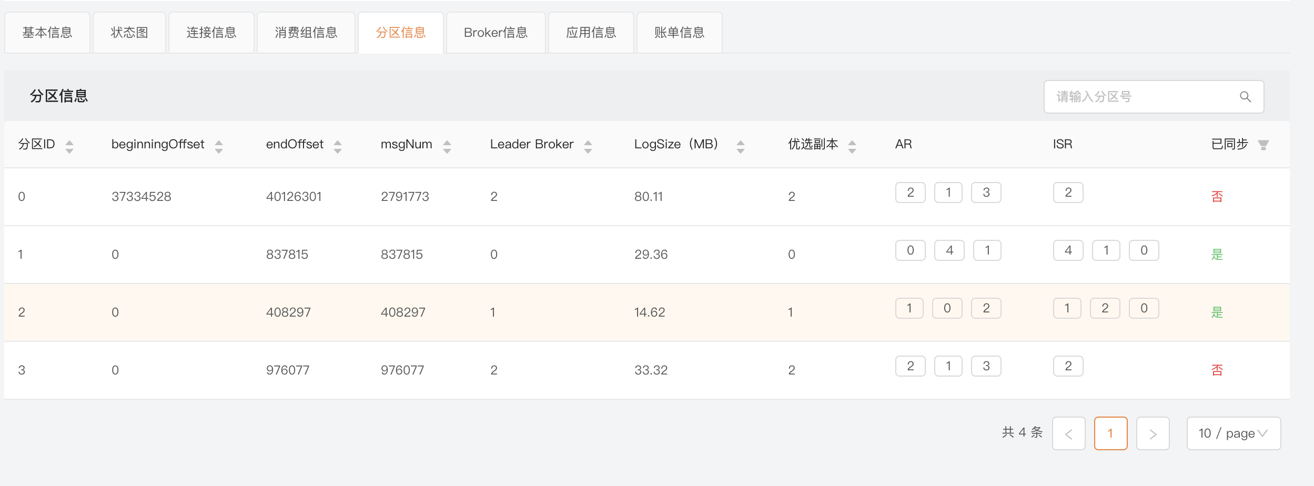Select the 基本信息 tab

point(47,33)
